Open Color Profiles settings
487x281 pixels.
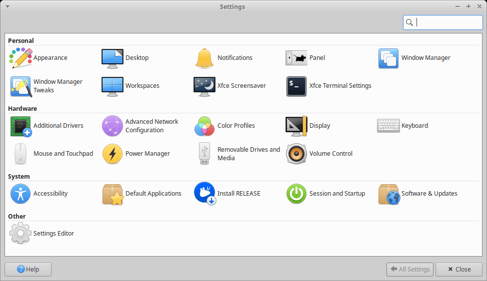[x=204, y=126]
